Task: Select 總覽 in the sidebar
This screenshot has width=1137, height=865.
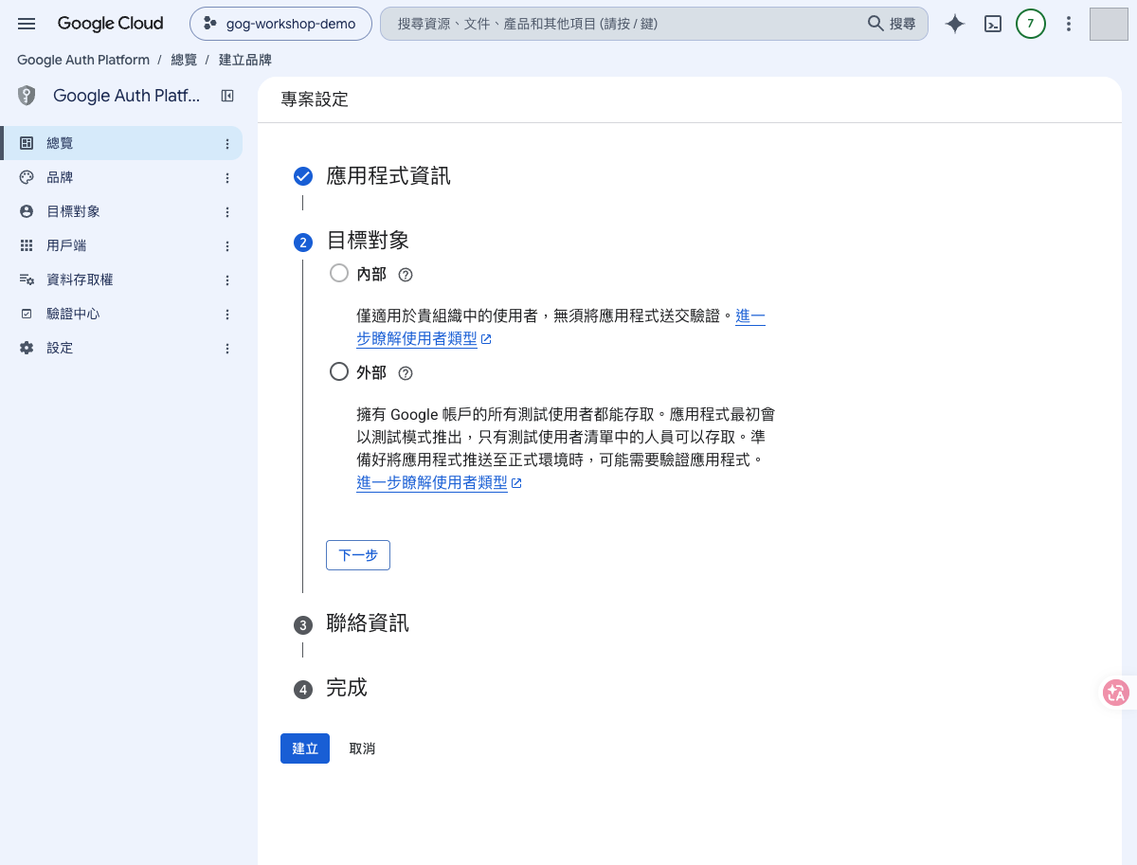Action: pos(121,143)
